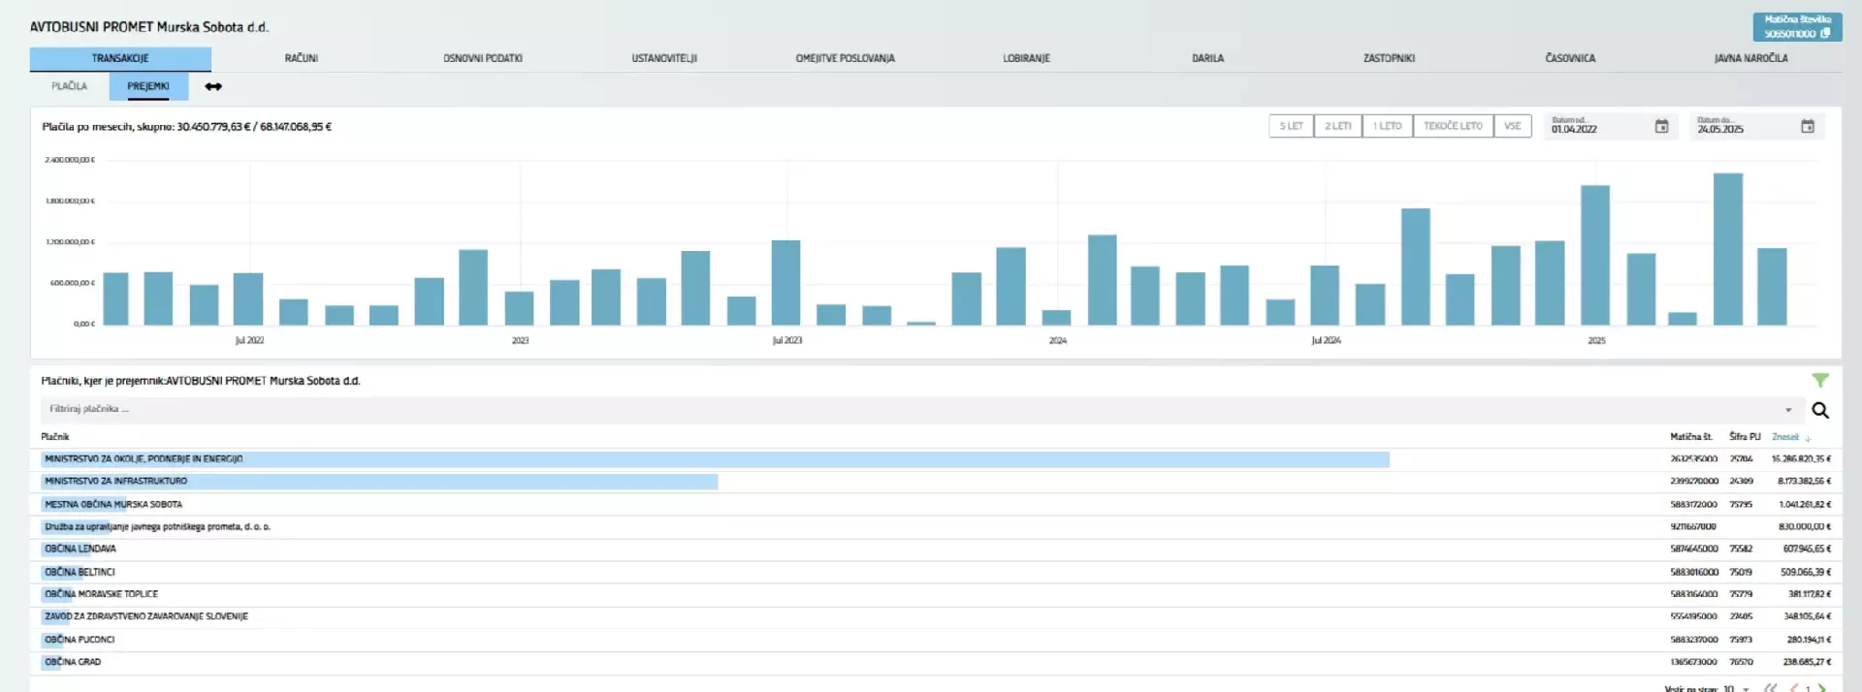Viewport: 1862px width, 692px height.
Task: Select the TEKOČE LETO time range
Action: 1452,126
